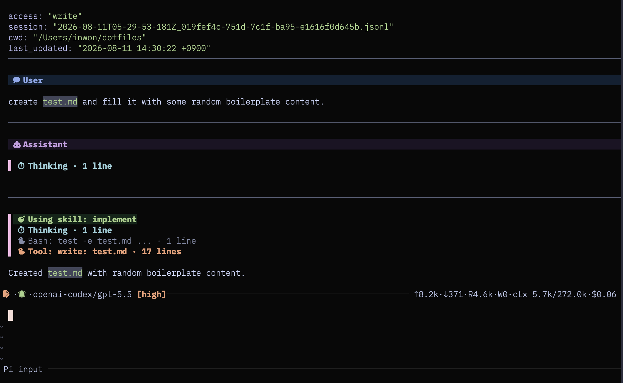Click the session jsonl filename value
This screenshot has width=623, height=383.
pos(223,27)
